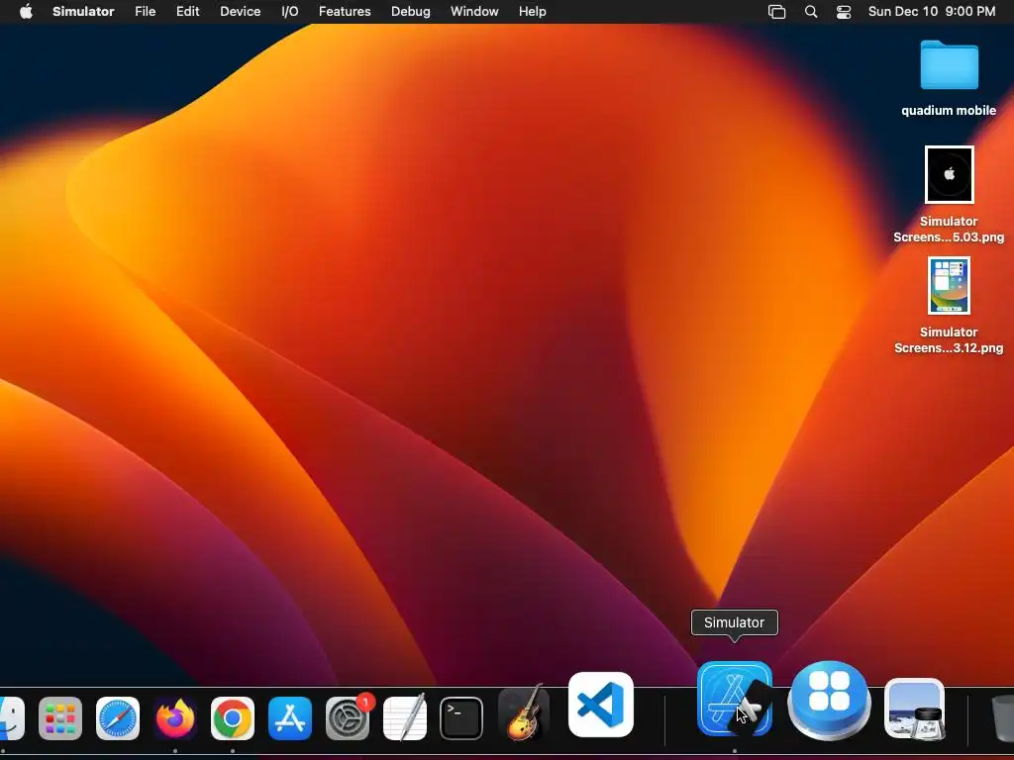The image size is (1014, 760).
Task: Launch GarageBand from the Dock
Action: click(524, 714)
